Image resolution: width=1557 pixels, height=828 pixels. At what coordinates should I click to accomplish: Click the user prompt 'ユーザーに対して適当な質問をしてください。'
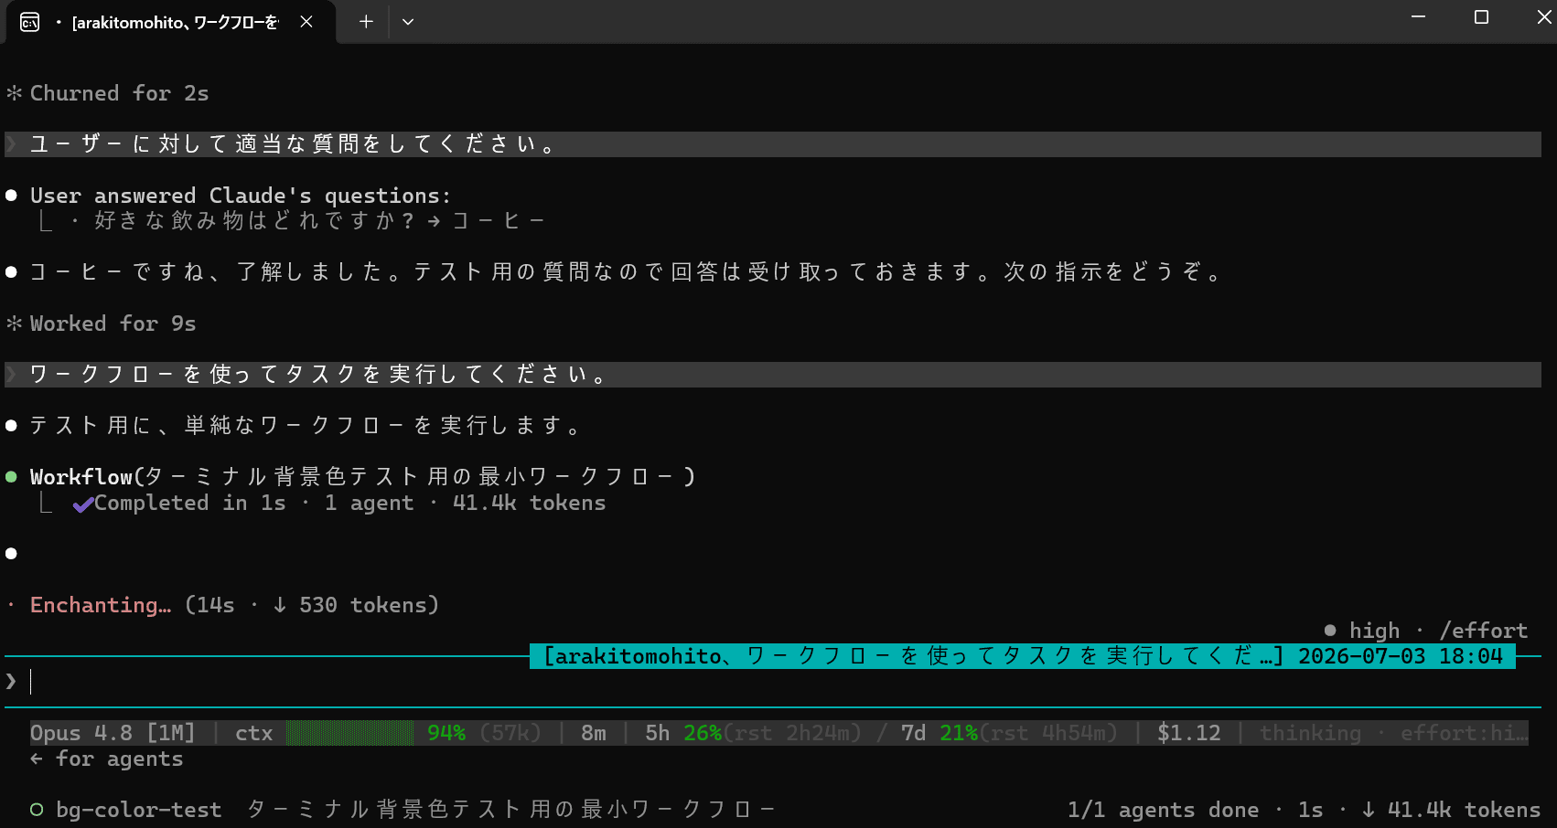[773, 144]
